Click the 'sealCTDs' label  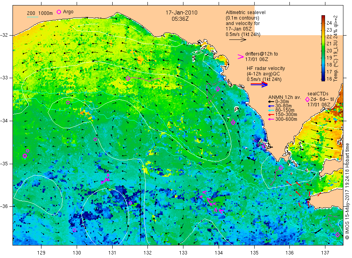(318, 94)
